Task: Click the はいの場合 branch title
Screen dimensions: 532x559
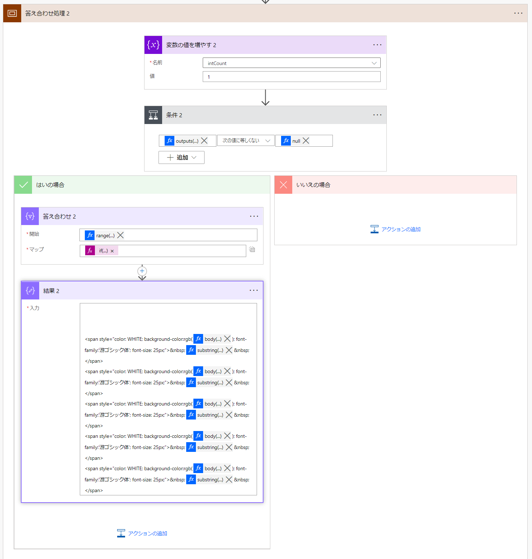Action: tap(50, 185)
